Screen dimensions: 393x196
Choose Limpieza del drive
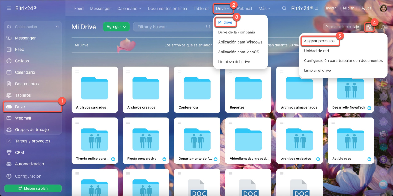tap(234, 62)
